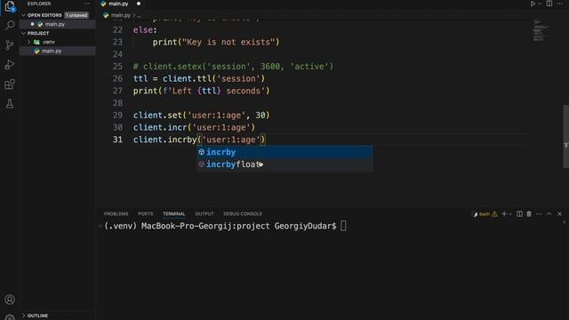Click line number 31 in gutter

[x=117, y=140]
